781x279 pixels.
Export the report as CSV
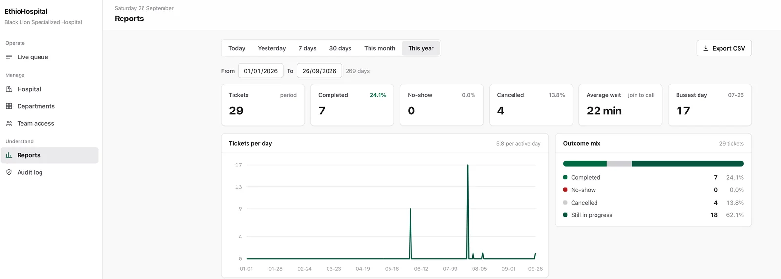(x=724, y=48)
